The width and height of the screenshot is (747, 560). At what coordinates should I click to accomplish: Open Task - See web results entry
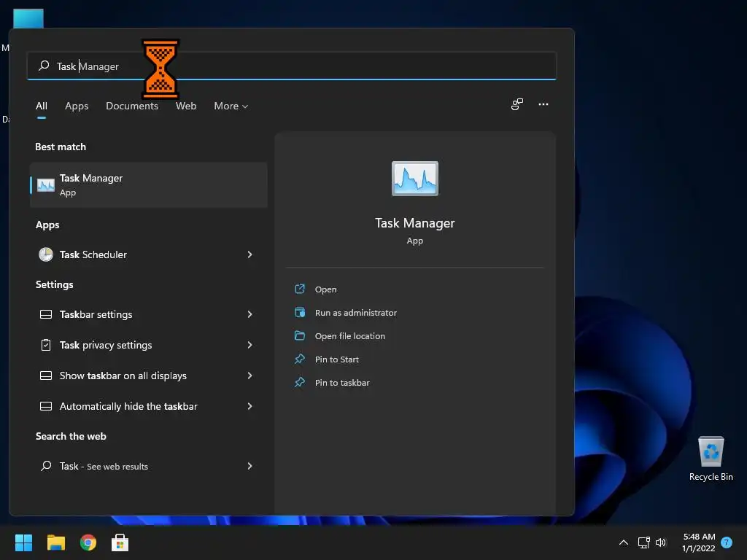[x=149, y=466]
